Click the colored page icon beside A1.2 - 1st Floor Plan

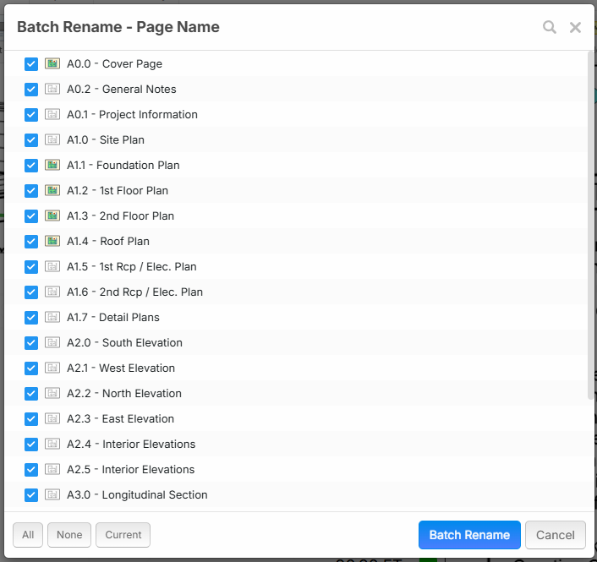(52, 190)
